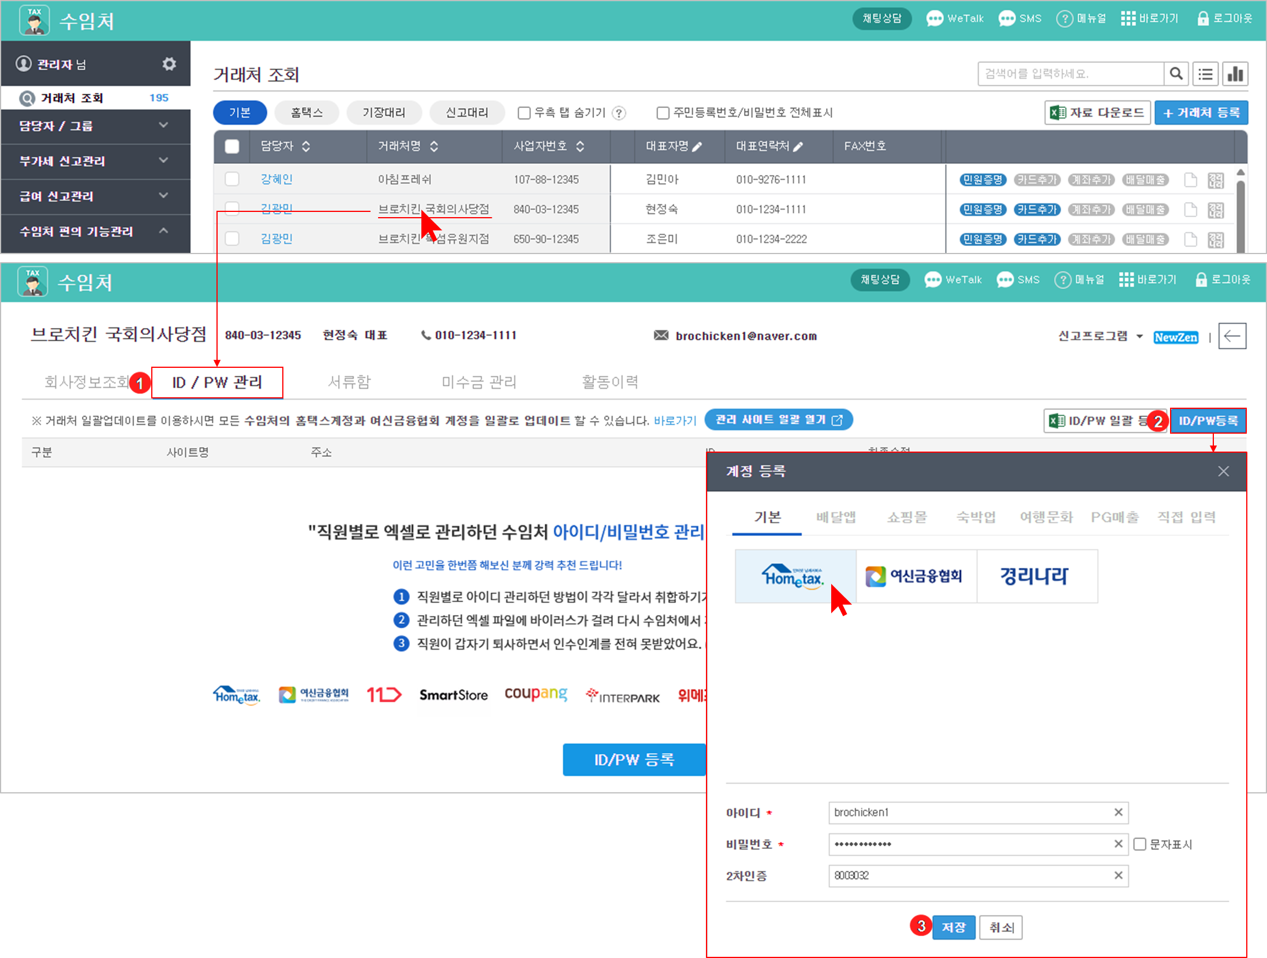Open the bar chart statistics icon

1235,74
